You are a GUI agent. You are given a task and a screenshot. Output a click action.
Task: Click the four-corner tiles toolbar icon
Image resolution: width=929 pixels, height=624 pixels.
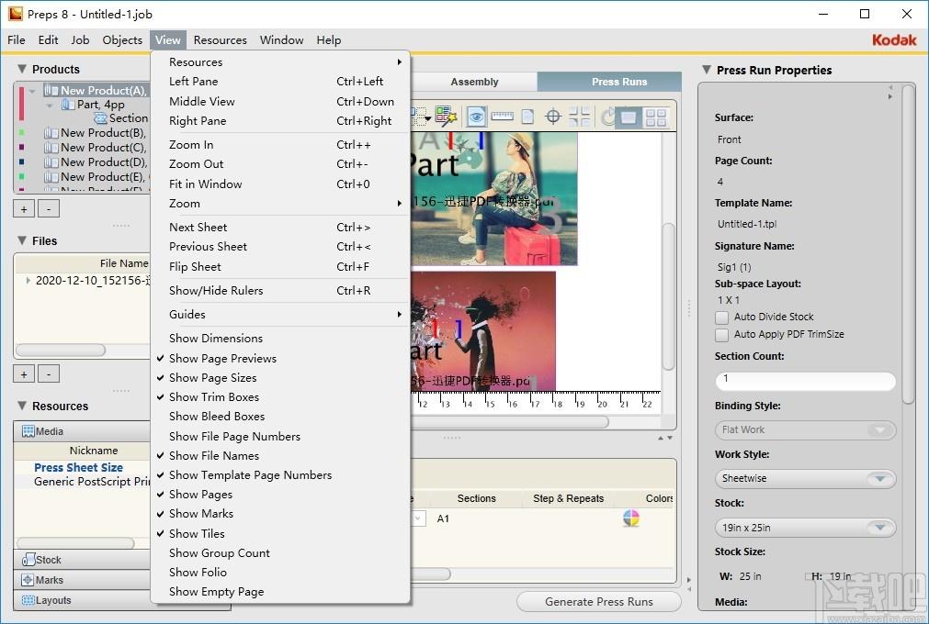(x=580, y=117)
